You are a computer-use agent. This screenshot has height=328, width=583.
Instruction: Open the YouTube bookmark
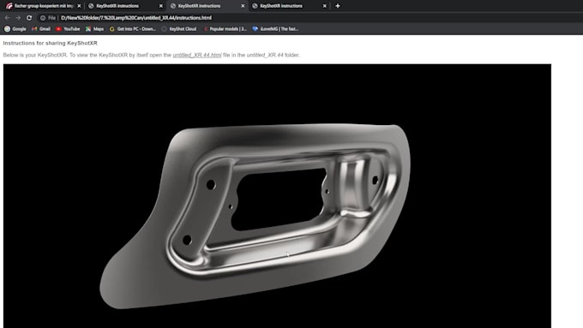click(68, 29)
